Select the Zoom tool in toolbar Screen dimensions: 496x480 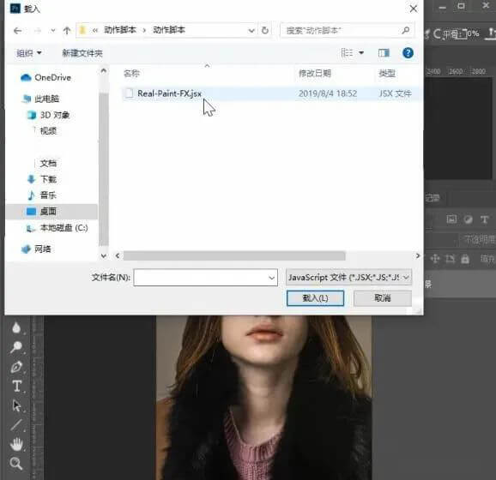[x=15, y=463]
